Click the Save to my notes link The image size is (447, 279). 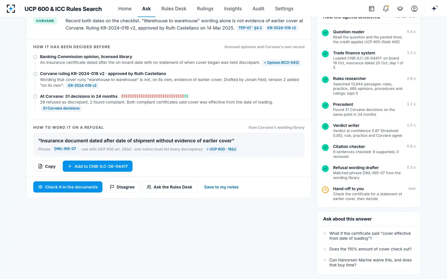[x=221, y=187]
